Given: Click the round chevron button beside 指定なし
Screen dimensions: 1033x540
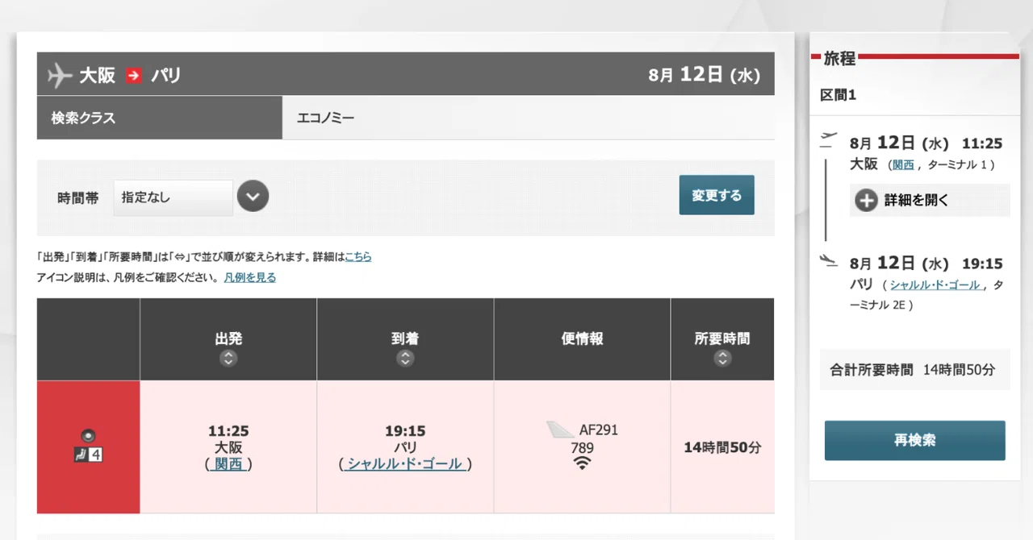Looking at the screenshot, I should point(253,196).
